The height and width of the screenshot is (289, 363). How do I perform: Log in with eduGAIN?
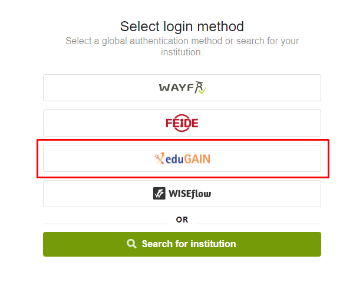point(182,158)
